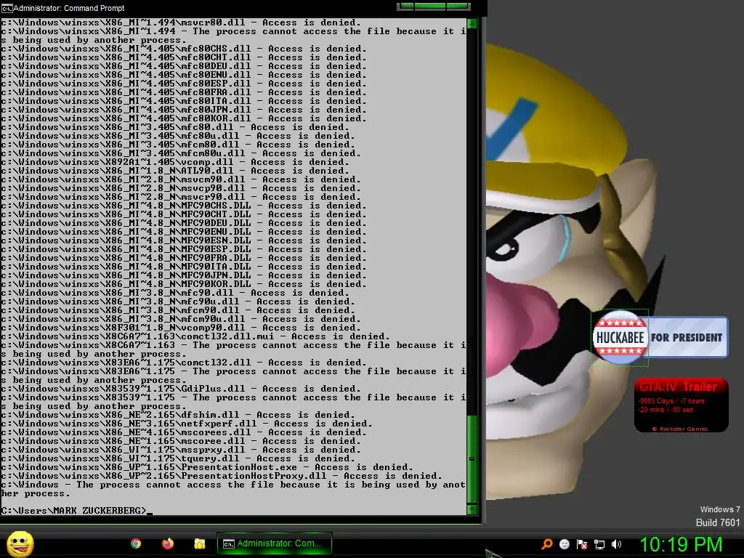Open the File Explorer folder icon on taskbar
Image resolution: width=744 pixels, height=558 pixels.
tap(200, 543)
